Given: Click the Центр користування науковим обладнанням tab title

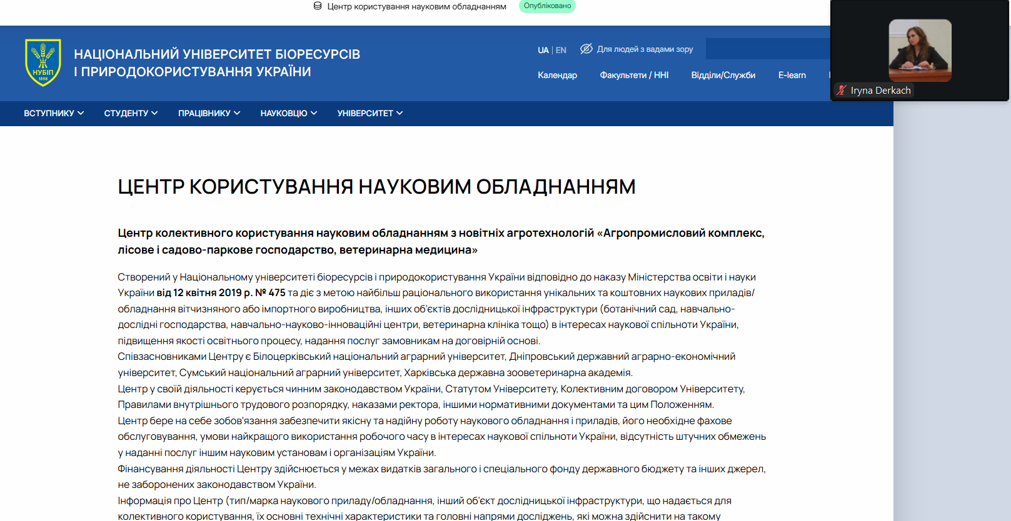Looking at the screenshot, I should pos(416,6).
